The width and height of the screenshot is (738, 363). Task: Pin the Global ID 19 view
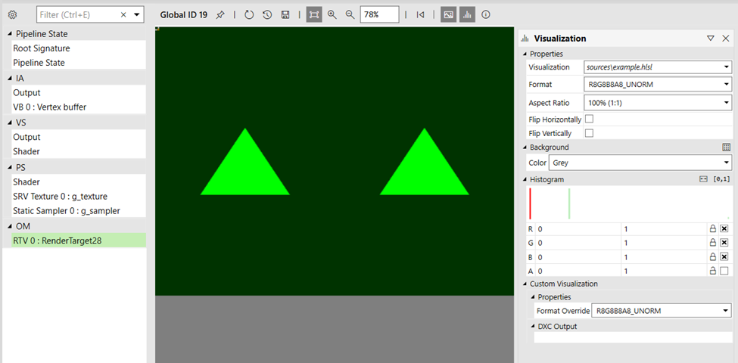point(220,15)
